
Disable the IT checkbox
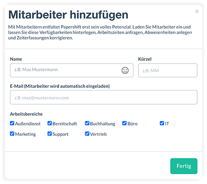click(x=162, y=123)
